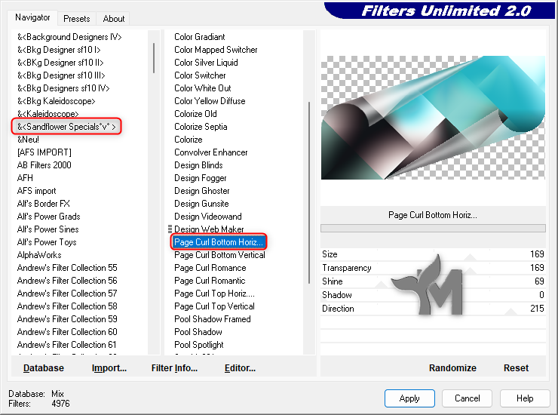The image size is (558, 415).
Task: Select &<Bkg Designer sf10 III> category
Action: pos(61,75)
